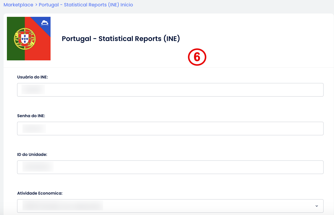Click the Marketplace breadcrumb link

[x=18, y=5]
